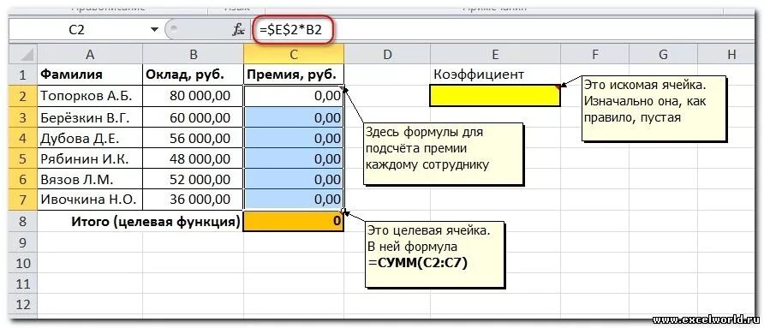
Task: Select column D header
Action: pyautogui.click(x=387, y=55)
